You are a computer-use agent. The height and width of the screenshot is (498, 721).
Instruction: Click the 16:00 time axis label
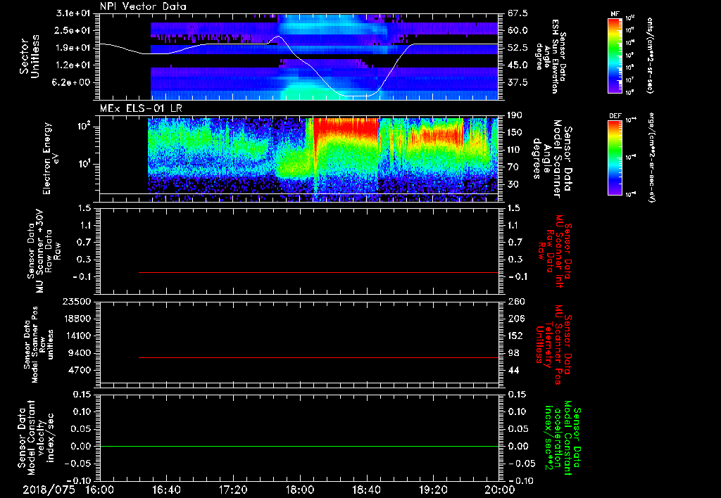pos(99,490)
